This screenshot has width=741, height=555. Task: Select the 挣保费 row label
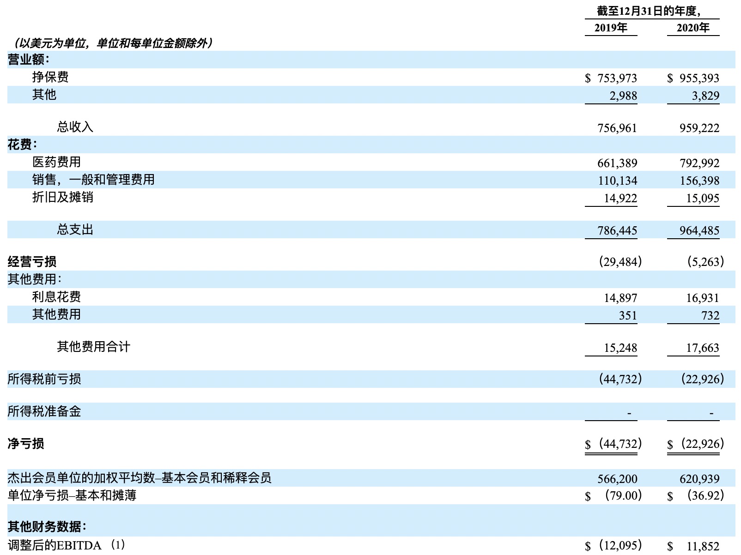50,77
